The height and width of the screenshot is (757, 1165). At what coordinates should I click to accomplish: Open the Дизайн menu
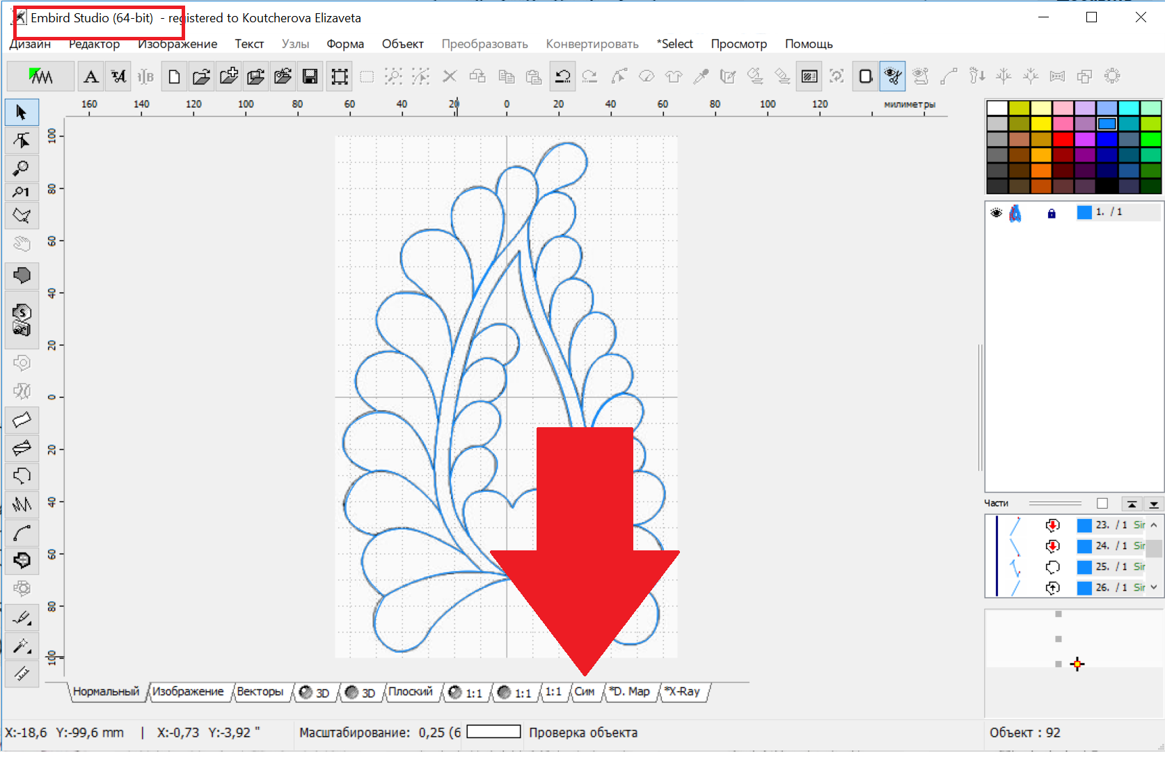pos(30,44)
